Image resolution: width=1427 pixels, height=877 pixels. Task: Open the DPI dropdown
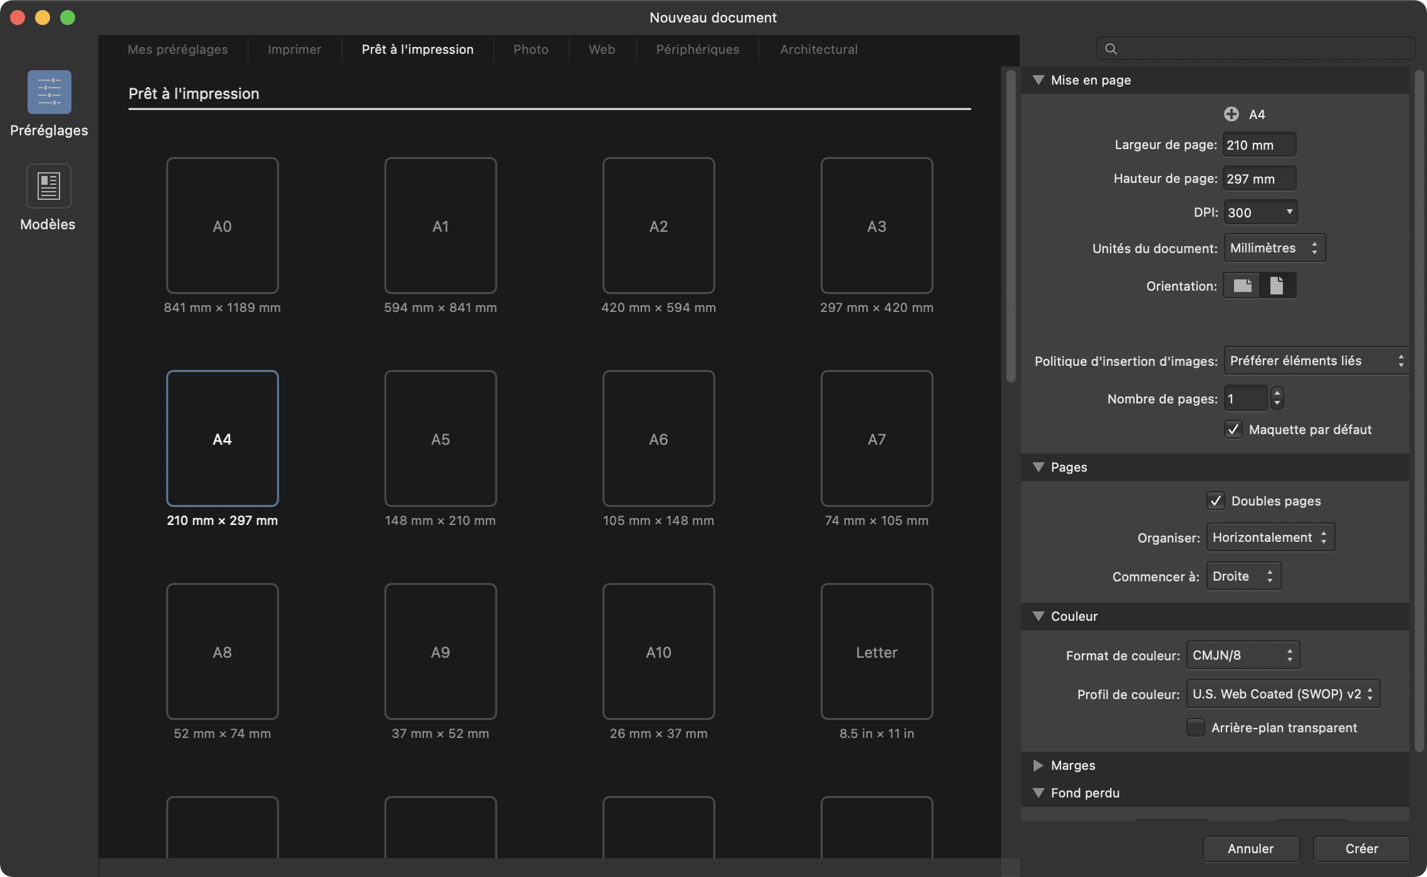tap(1260, 212)
